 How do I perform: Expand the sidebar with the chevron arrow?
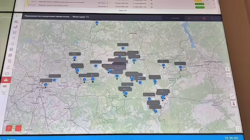click(13, 68)
